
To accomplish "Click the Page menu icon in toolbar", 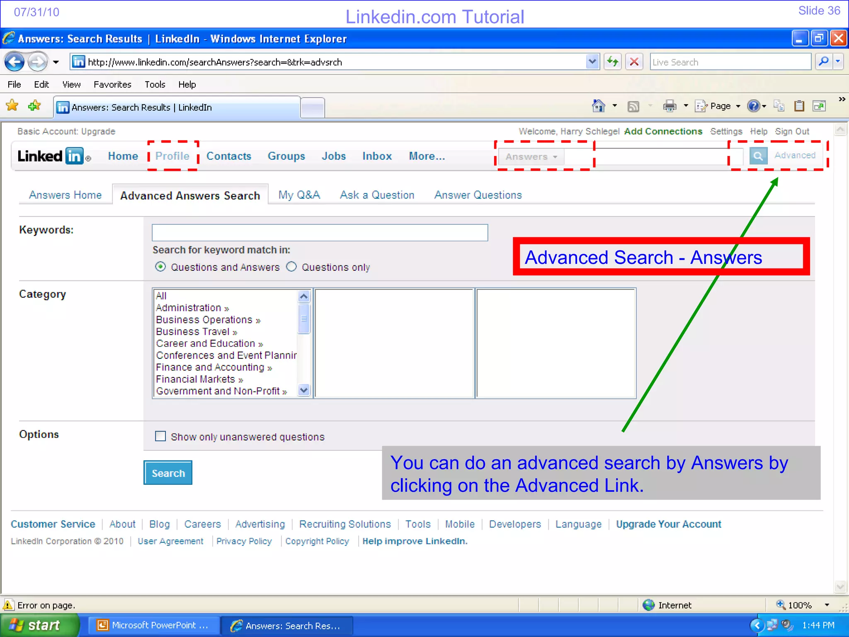I will pos(701,106).
